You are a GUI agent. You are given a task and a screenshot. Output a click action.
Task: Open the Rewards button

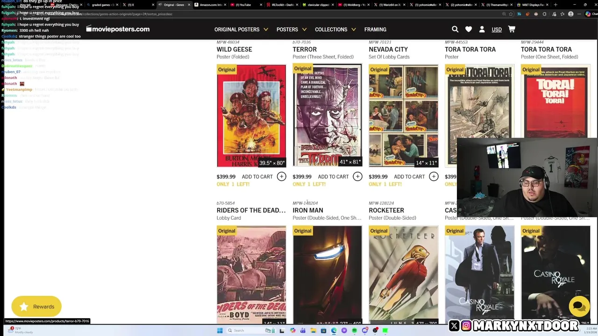pos(36,307)
